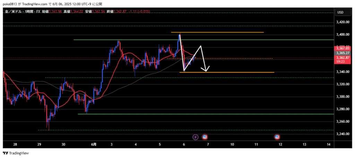Image resolution: width=355 pixels, height=158 pixels.
Task: Click the US flag event icon near date 12
Action: 277,137
